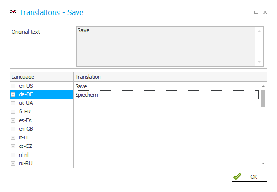
Task: Select the en-US language label
Action: click(26, 86)
